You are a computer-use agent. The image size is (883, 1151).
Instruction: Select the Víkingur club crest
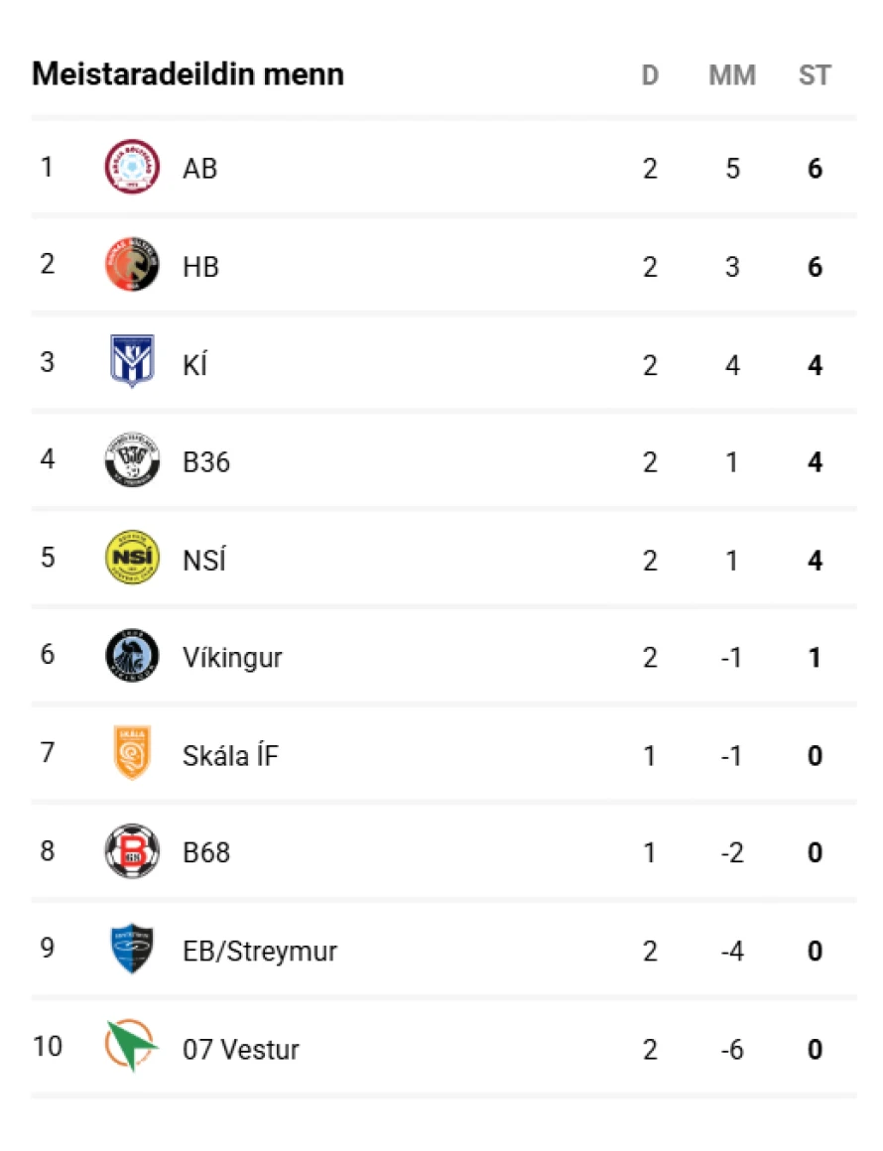point(132,657)
